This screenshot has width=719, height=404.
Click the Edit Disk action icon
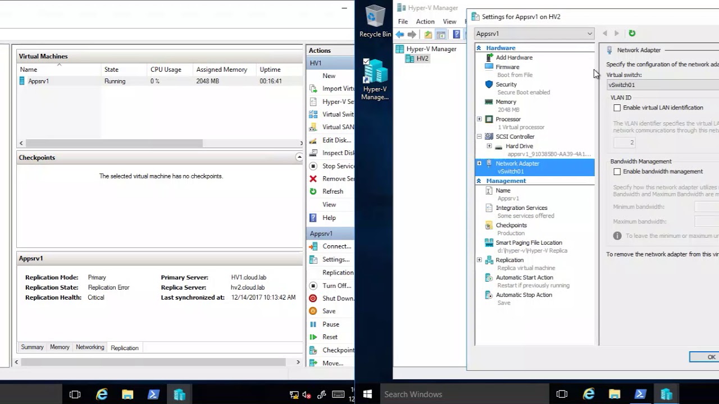313,140
